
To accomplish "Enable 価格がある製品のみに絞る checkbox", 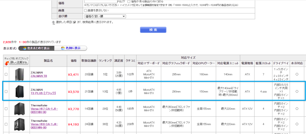I will (x=128, y=1).
